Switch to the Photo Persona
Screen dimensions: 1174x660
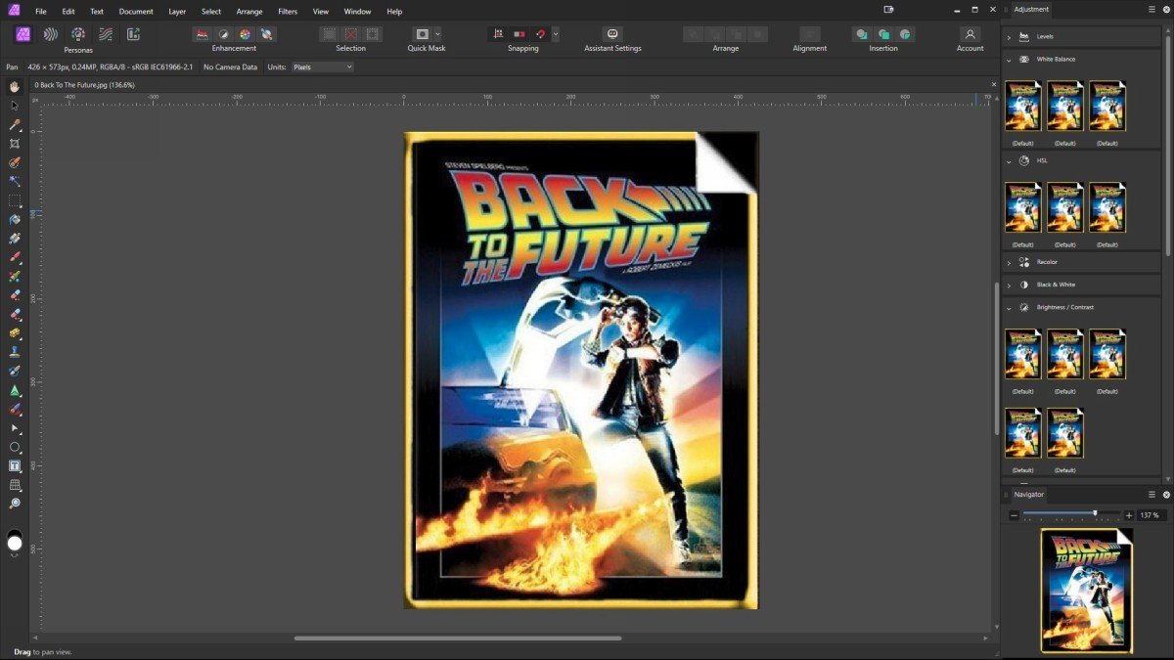(x=23, y=33)
